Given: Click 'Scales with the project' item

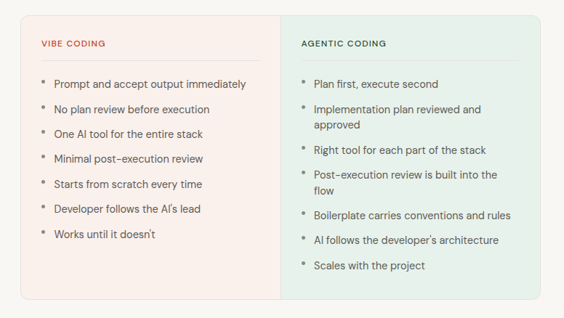Looking at the screenshot, I should click(x=369, y=266).
